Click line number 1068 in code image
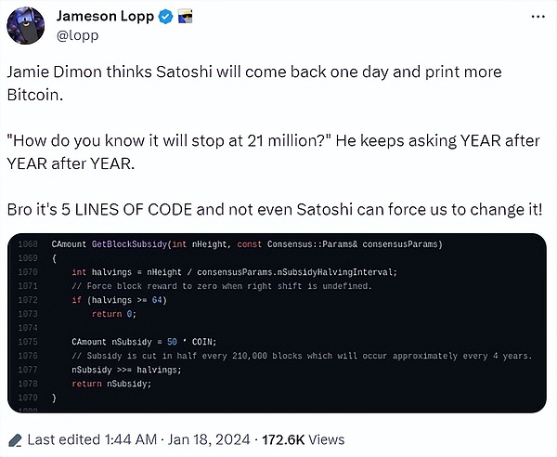This screenshot has width=557, height=457. pyautogui.click(x=28, y=244)
